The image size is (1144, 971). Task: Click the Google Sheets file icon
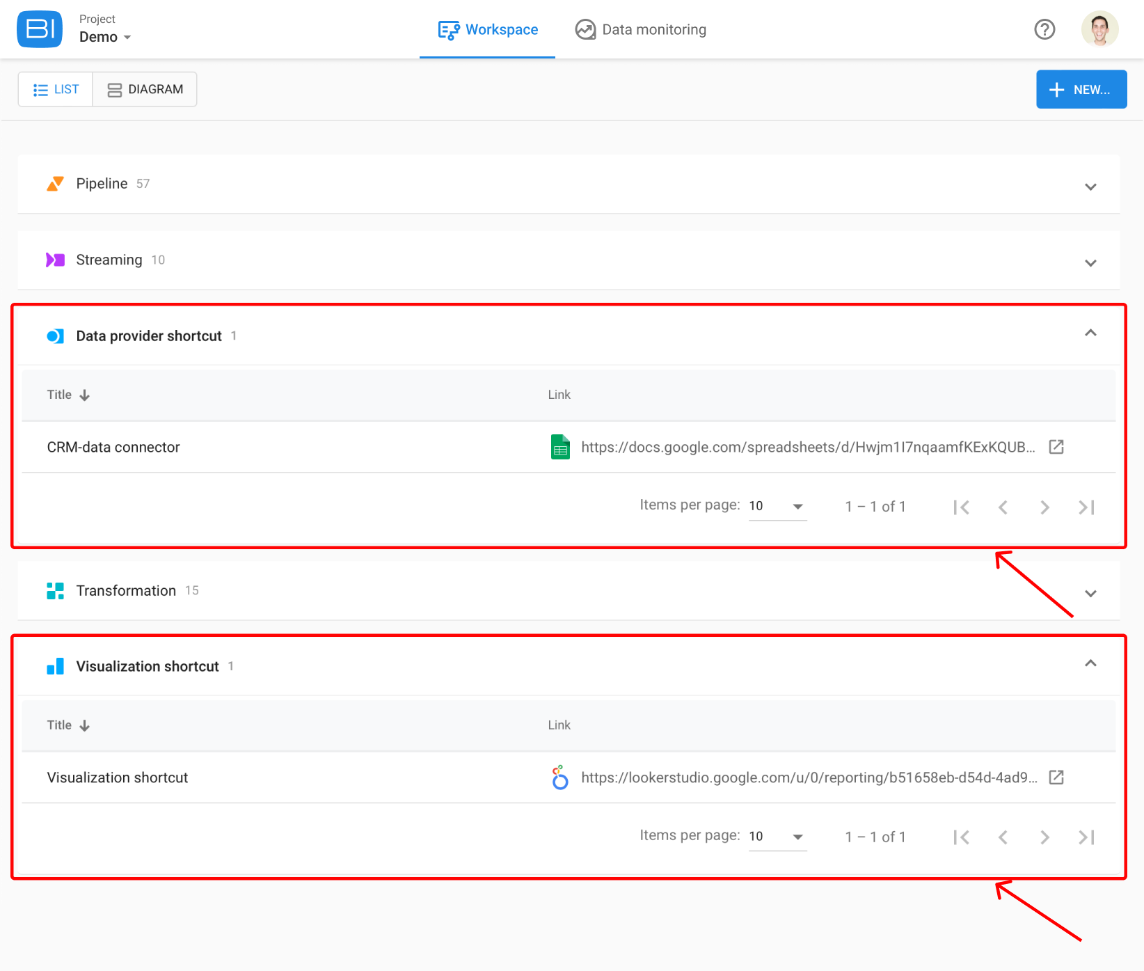[560, 447]
